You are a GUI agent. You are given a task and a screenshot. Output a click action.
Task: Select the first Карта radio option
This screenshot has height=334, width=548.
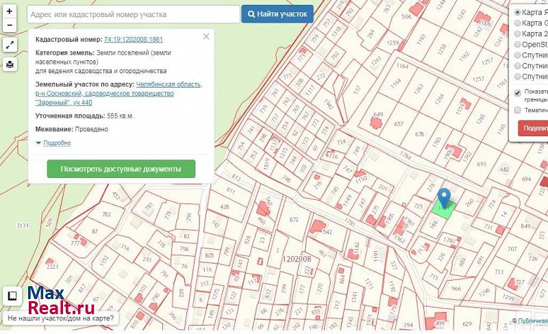point(517,12)
